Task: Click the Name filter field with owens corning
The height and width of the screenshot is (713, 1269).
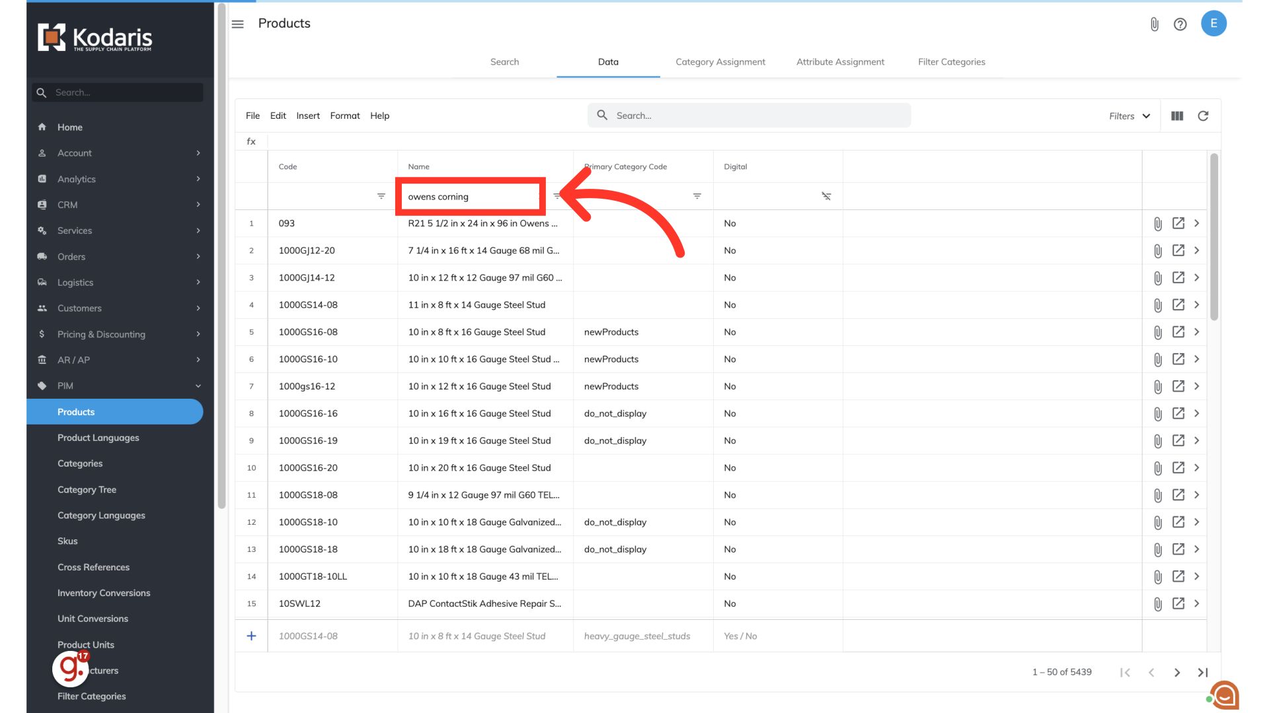Action: [x=471, y=197]
